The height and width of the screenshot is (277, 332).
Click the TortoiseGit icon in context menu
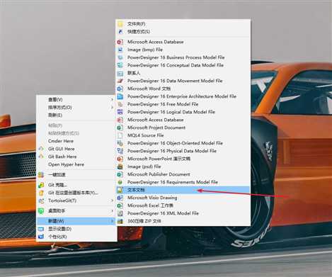[41, 200]
